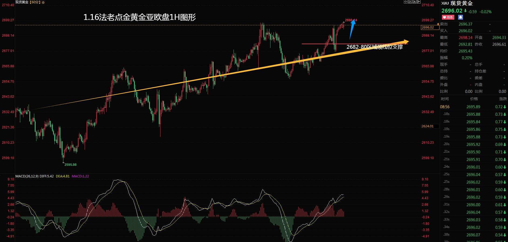Screen dimensions: 508x242
Task: Click the 现货黄金 chart title label
Action: 22,2
